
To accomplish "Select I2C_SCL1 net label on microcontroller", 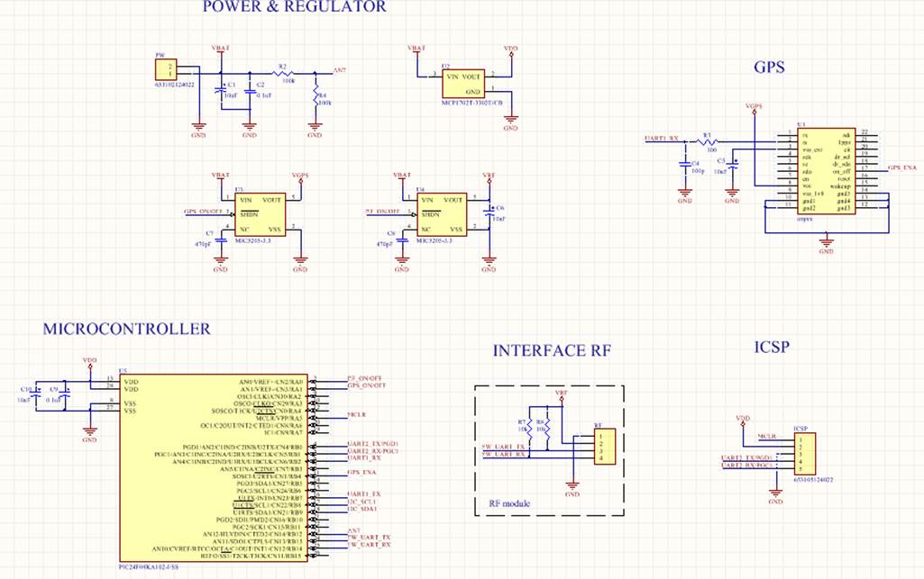I will [x=361, y=502].
